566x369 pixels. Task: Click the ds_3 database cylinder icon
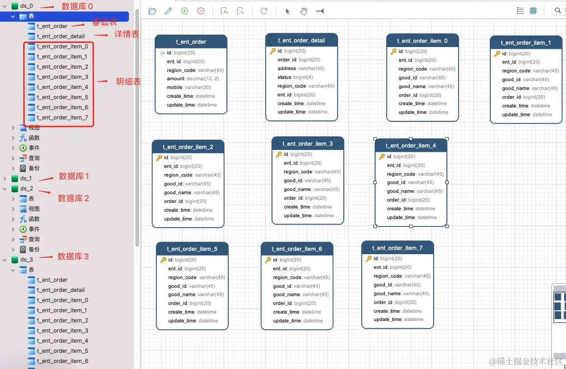pos(15,260)
